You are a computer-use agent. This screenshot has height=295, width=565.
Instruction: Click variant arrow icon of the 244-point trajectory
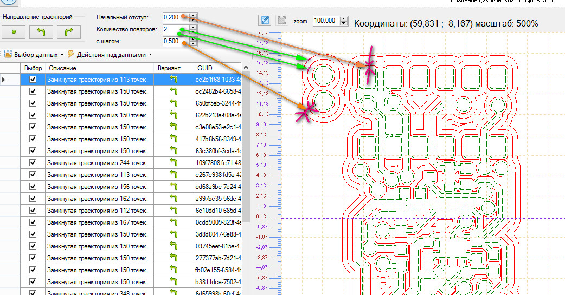[174, 162]
